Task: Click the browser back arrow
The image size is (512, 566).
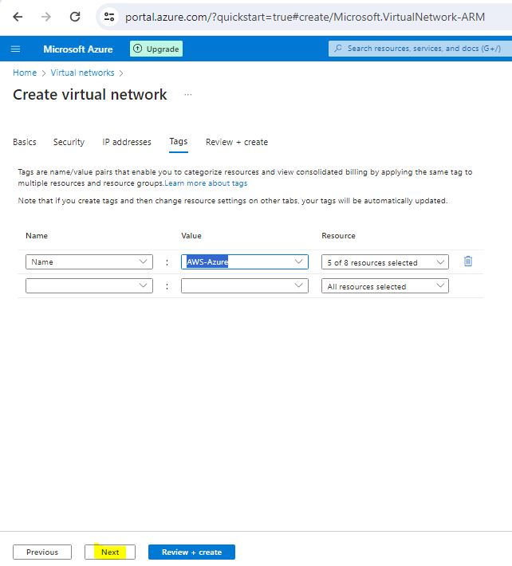Action: (18, 16)
